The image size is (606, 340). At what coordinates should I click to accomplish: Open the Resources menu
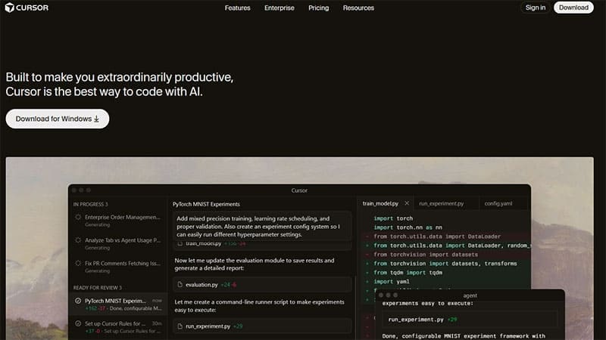358,8
